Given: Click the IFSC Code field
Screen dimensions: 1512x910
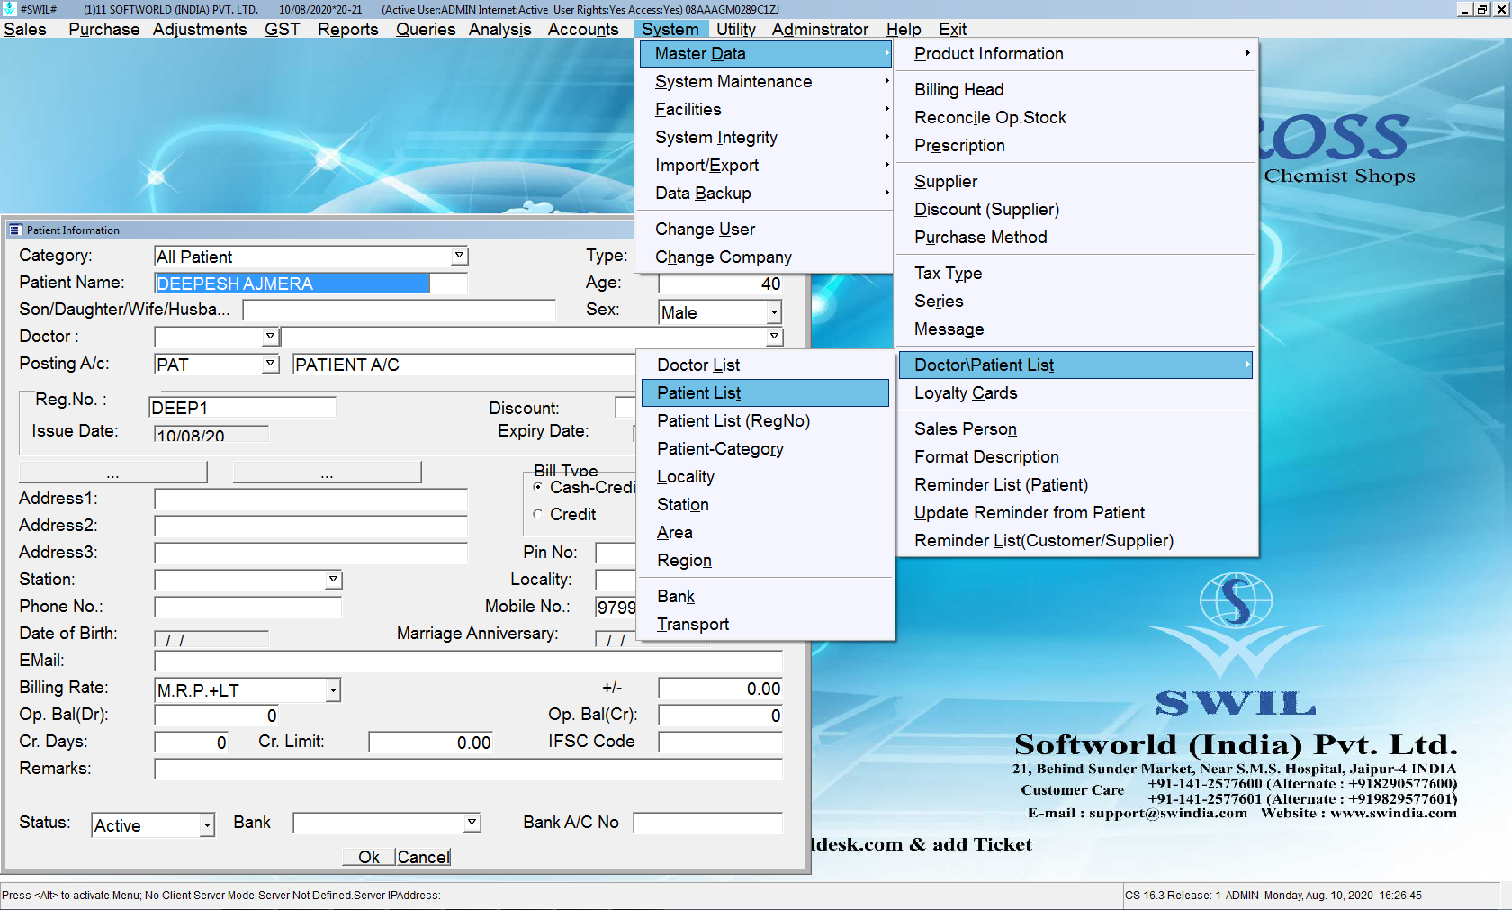Looking at the screenshot, I should pos(720,742).
